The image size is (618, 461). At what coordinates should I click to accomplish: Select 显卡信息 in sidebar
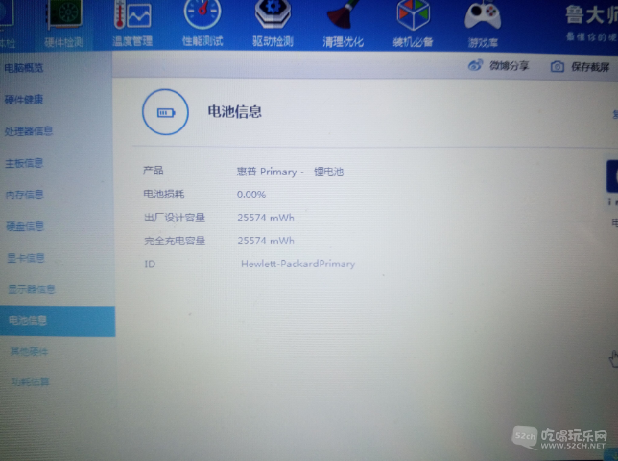coord(26,258)
